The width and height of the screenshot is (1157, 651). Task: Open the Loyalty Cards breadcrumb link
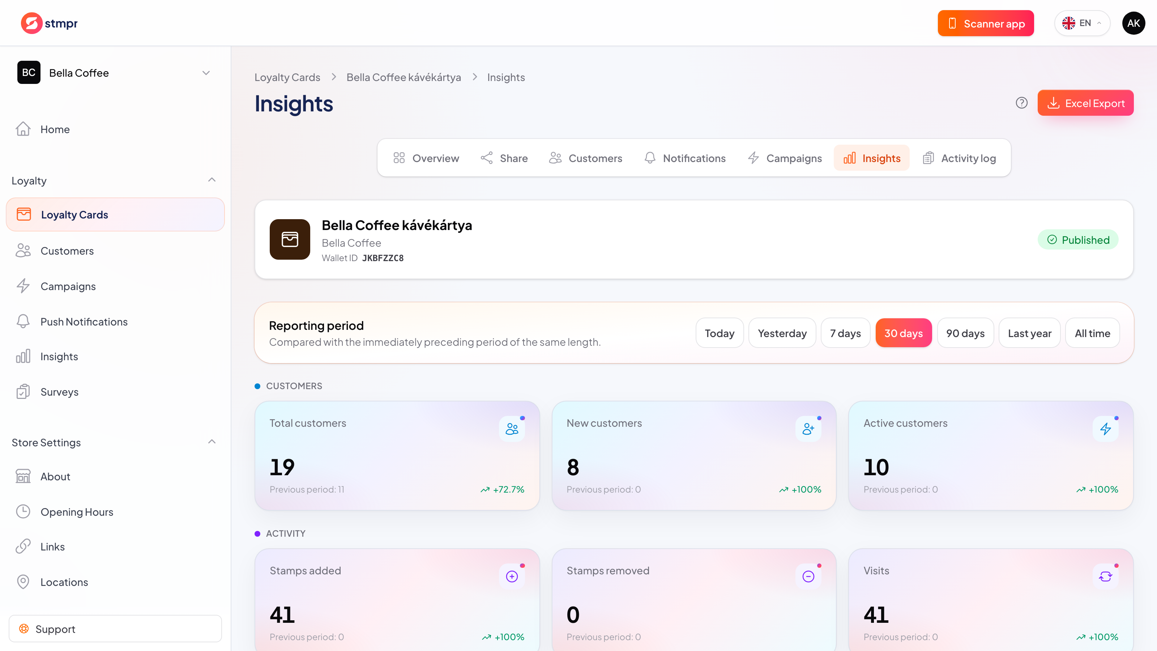click(x=287, y=77)
